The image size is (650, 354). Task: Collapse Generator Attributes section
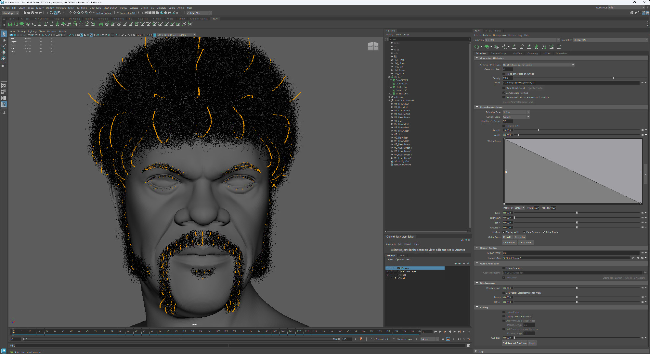[477, 58]
